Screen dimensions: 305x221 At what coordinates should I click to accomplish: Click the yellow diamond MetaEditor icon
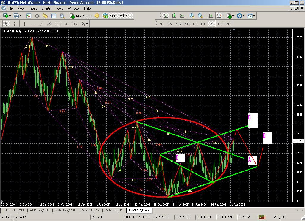(97, 16)
